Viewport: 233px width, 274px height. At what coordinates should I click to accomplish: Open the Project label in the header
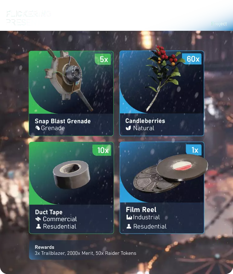click(219, 24)
